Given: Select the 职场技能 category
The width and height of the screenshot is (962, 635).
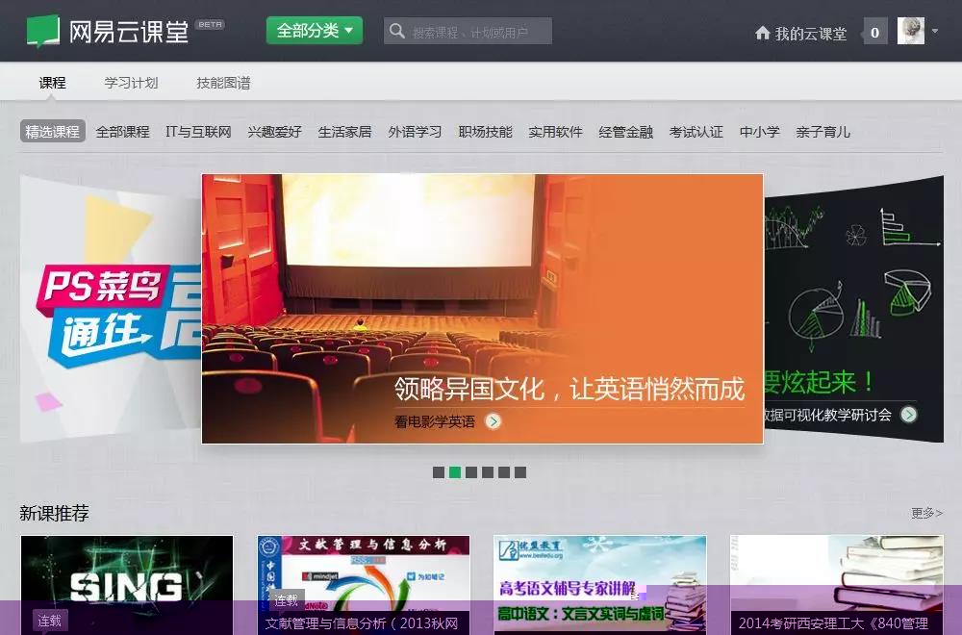Looking at the screenshot, I should pos(485,131).
